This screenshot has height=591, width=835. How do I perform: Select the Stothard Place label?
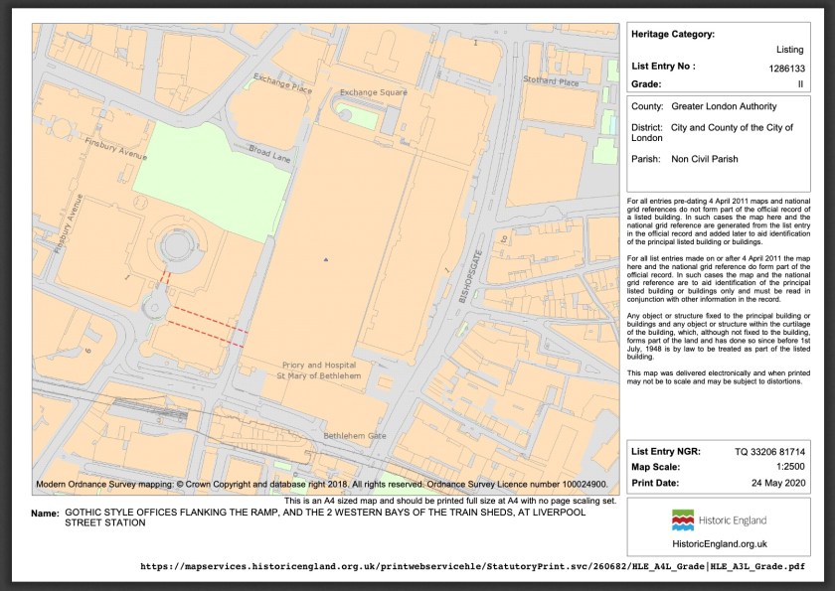(x=550, y=82)
